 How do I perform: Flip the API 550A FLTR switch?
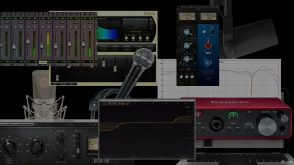[189, 70]
